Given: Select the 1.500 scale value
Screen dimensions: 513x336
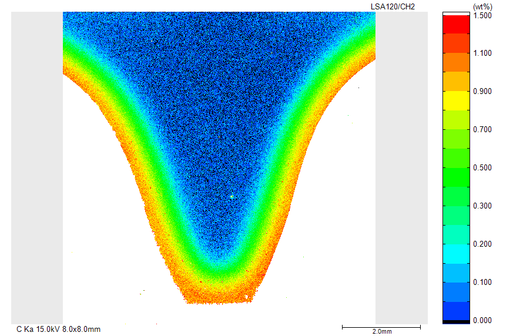Looking at the screenshot, I should click(482, 15).
